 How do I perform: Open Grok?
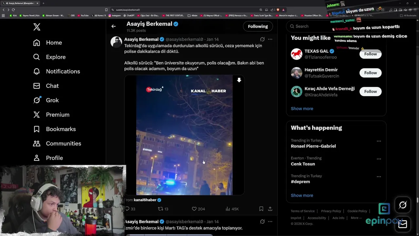click(46, 100)
